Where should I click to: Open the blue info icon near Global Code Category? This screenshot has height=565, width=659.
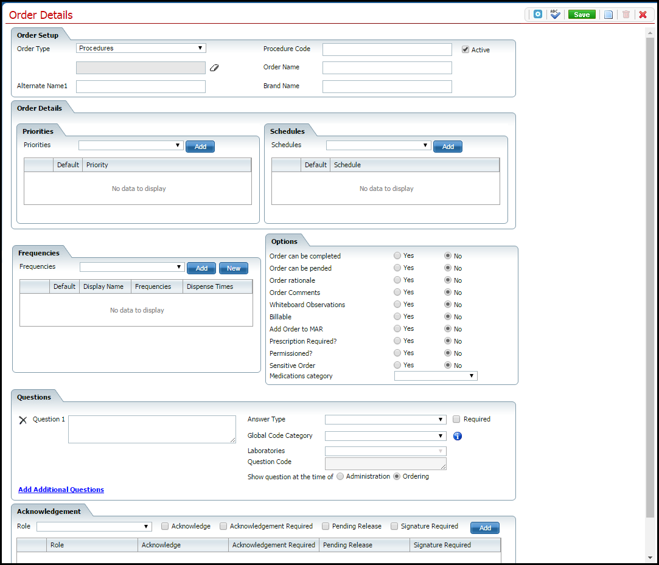(x=457, y=436)
